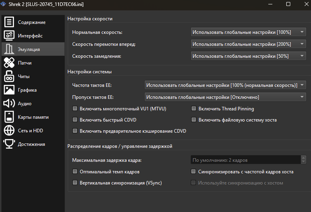311x212 pixels.
Task: Open Карты памяти settings label
Action: 33,117
